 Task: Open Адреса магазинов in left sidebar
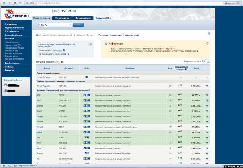click(x=14, y=28)
